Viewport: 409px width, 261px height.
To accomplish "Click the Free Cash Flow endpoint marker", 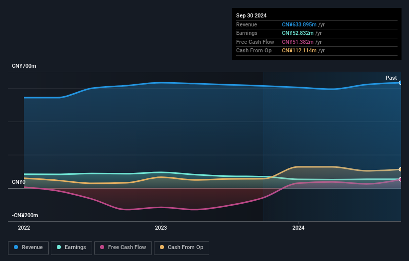I will coord(401,179).
